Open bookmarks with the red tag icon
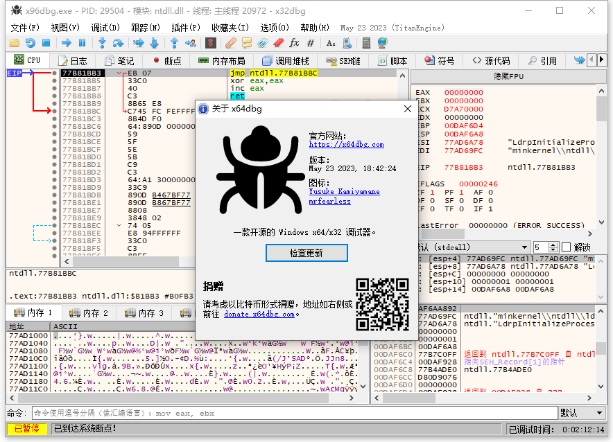Viewport: 613px width, 442px height. (x=278, y=43)
